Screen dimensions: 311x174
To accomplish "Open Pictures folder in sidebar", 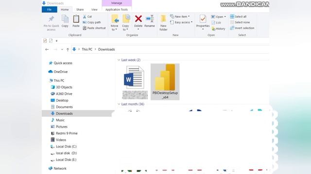I will tap(59, 127).
